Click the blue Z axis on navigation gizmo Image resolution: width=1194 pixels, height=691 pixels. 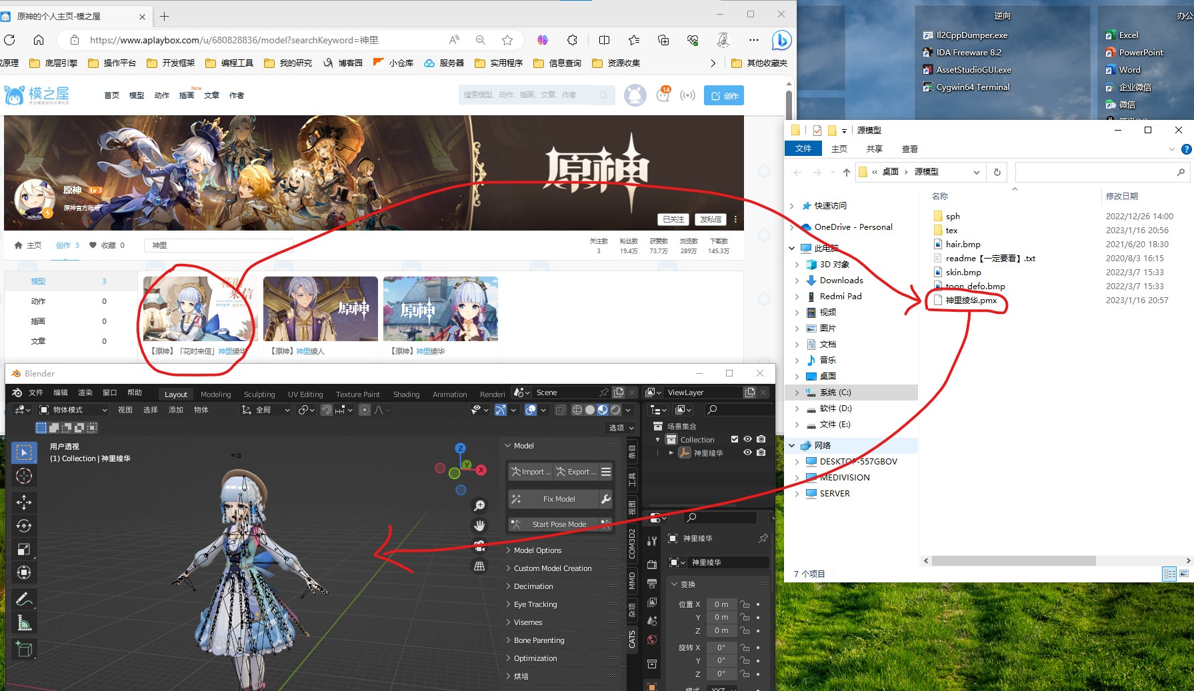[x=460, y=448]
